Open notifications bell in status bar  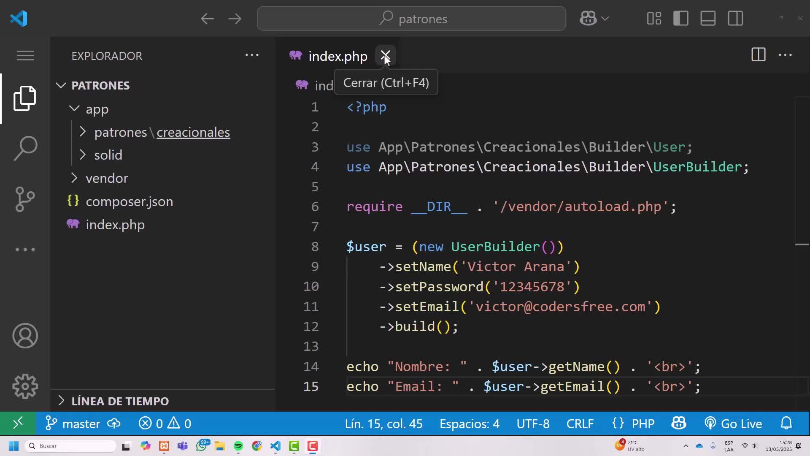786,423
